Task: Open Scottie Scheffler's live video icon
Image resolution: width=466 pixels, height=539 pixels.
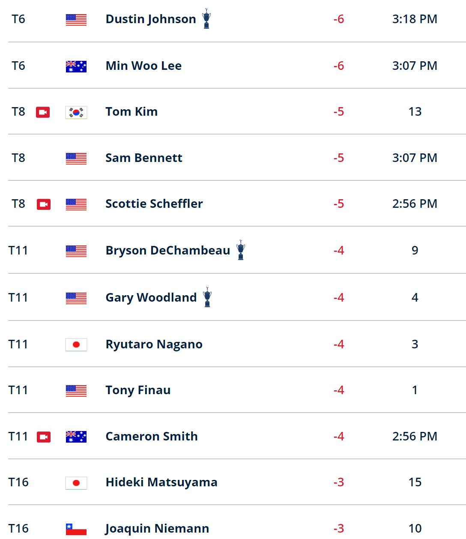Action: [44, 204]
